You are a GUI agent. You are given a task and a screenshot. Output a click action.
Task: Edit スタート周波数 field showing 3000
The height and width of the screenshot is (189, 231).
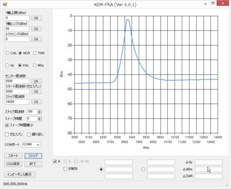click(x=17, y=91)
